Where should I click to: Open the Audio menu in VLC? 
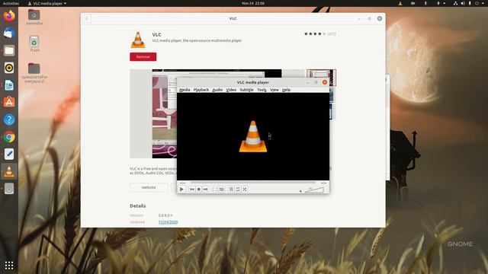pos(217,90)
